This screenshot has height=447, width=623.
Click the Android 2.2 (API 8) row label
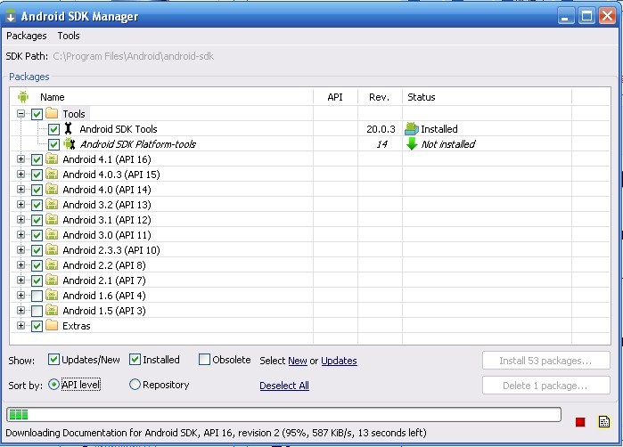104,265
